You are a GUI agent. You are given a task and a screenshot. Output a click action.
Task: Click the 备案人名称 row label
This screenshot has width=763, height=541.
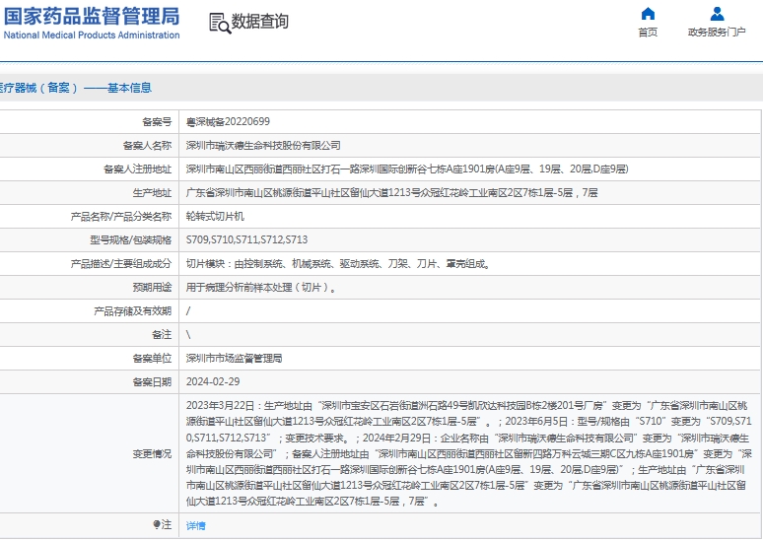(x=147, y=146)
